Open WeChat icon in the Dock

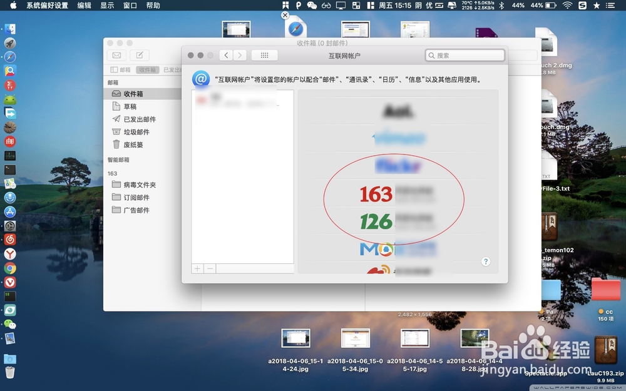click(x=10, y=324)
